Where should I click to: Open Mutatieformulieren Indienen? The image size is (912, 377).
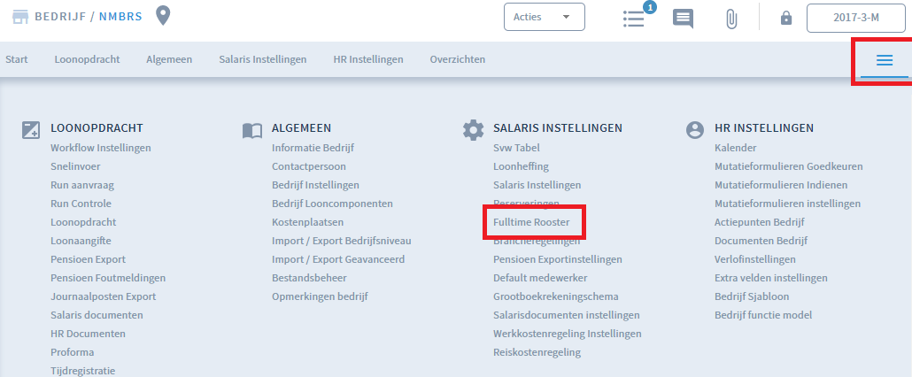[781, 185]
